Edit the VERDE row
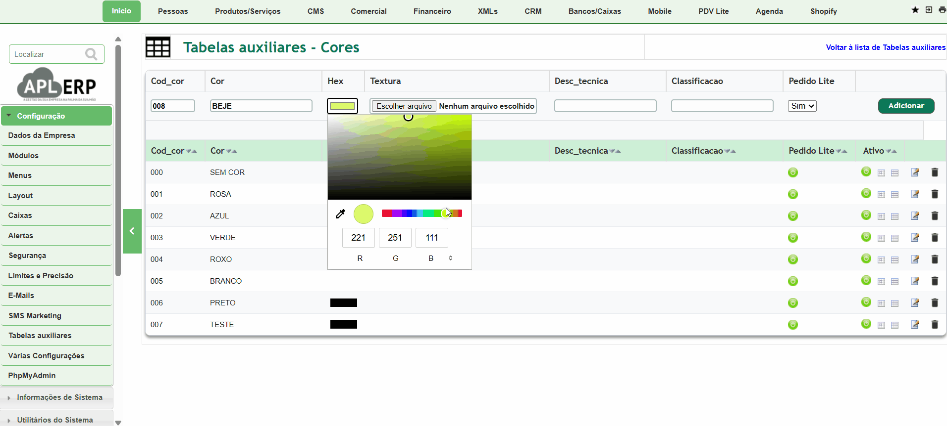 point(915,238)
